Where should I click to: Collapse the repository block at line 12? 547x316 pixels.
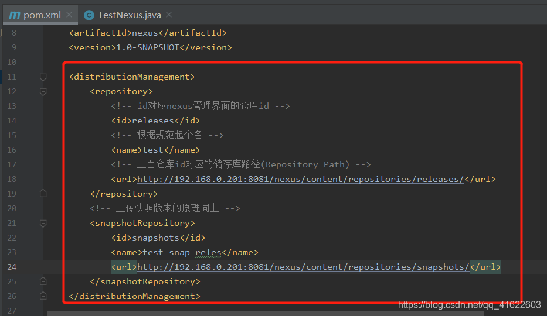click(43, 91)
